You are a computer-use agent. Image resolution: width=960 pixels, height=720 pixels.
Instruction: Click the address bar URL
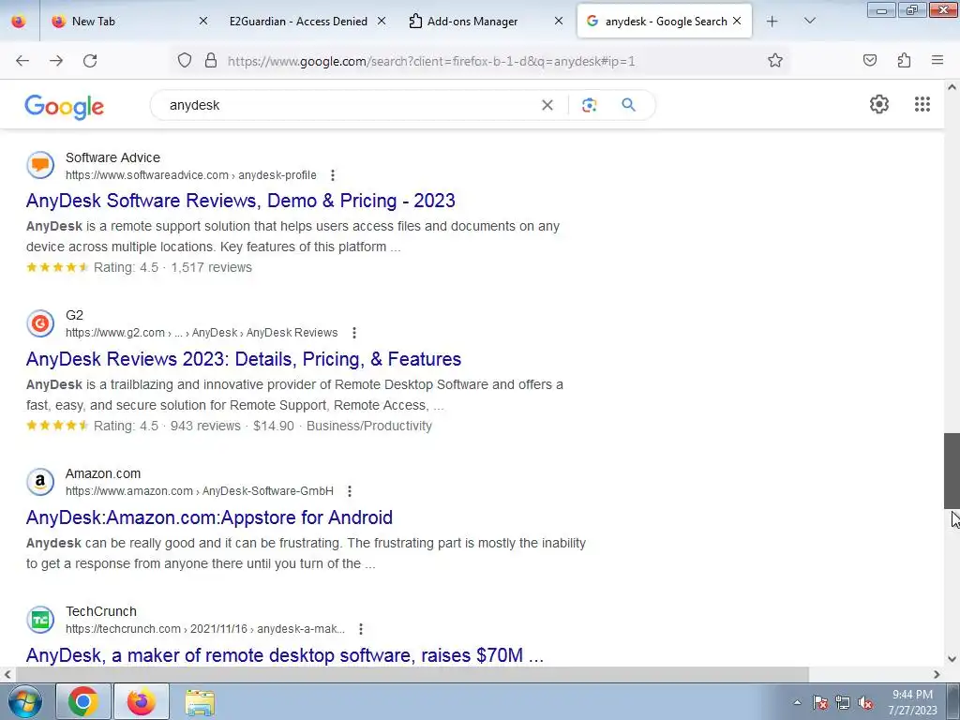tap(431, 61)
